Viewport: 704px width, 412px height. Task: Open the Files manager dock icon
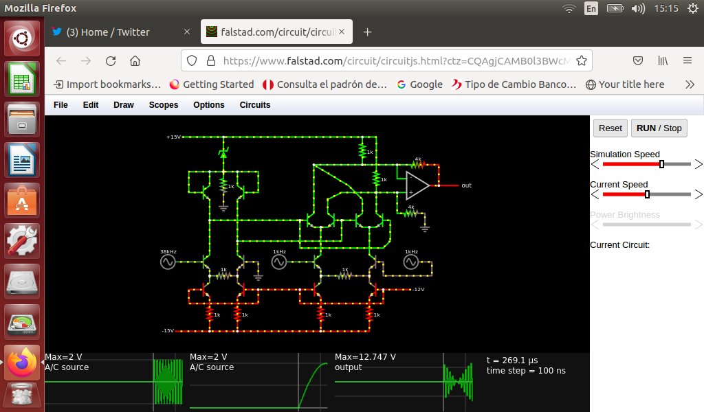click(21, 119)
